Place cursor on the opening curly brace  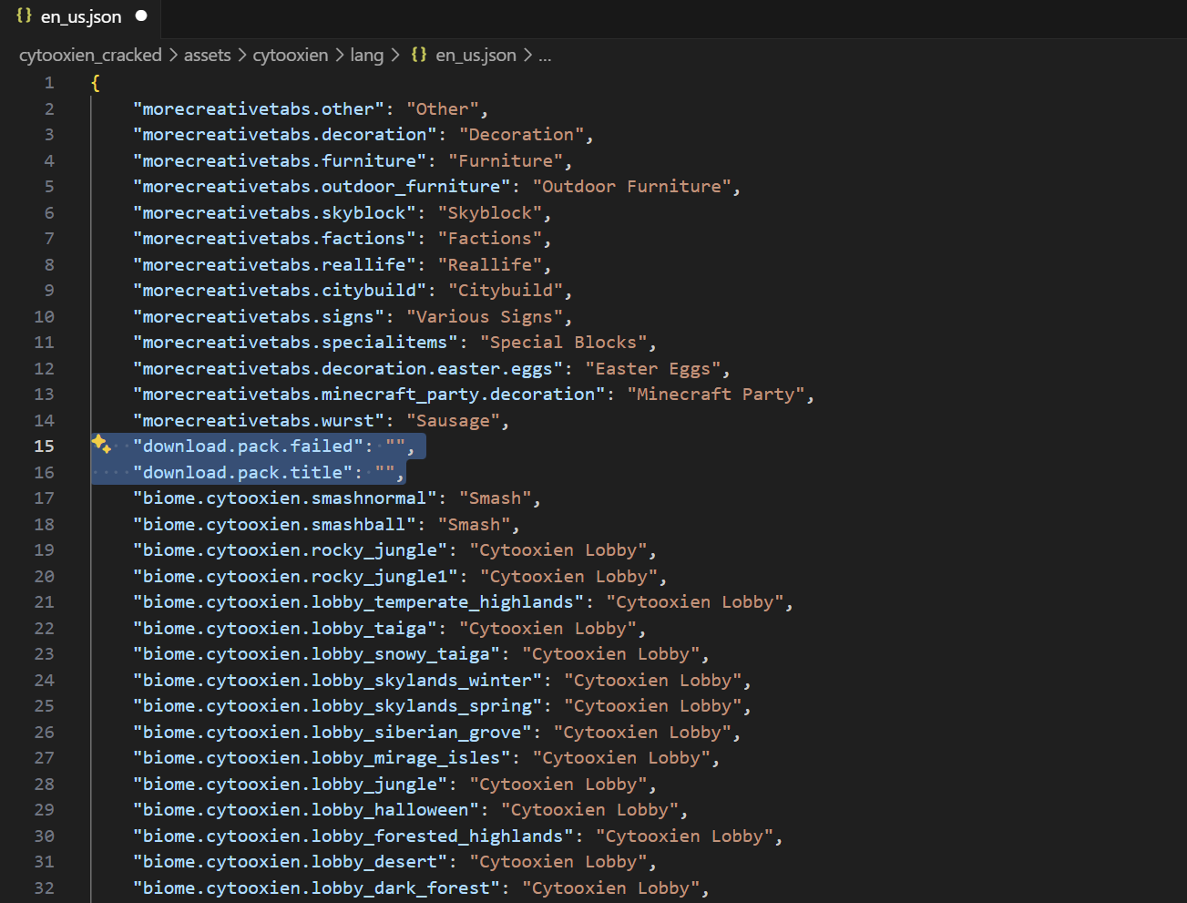tap(96, 83)
